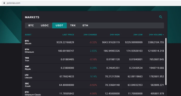181x96 pixels.
Task: Open the ETC Ethereum Classic market row
Action: pyautogui.click(x=94, y=93)
